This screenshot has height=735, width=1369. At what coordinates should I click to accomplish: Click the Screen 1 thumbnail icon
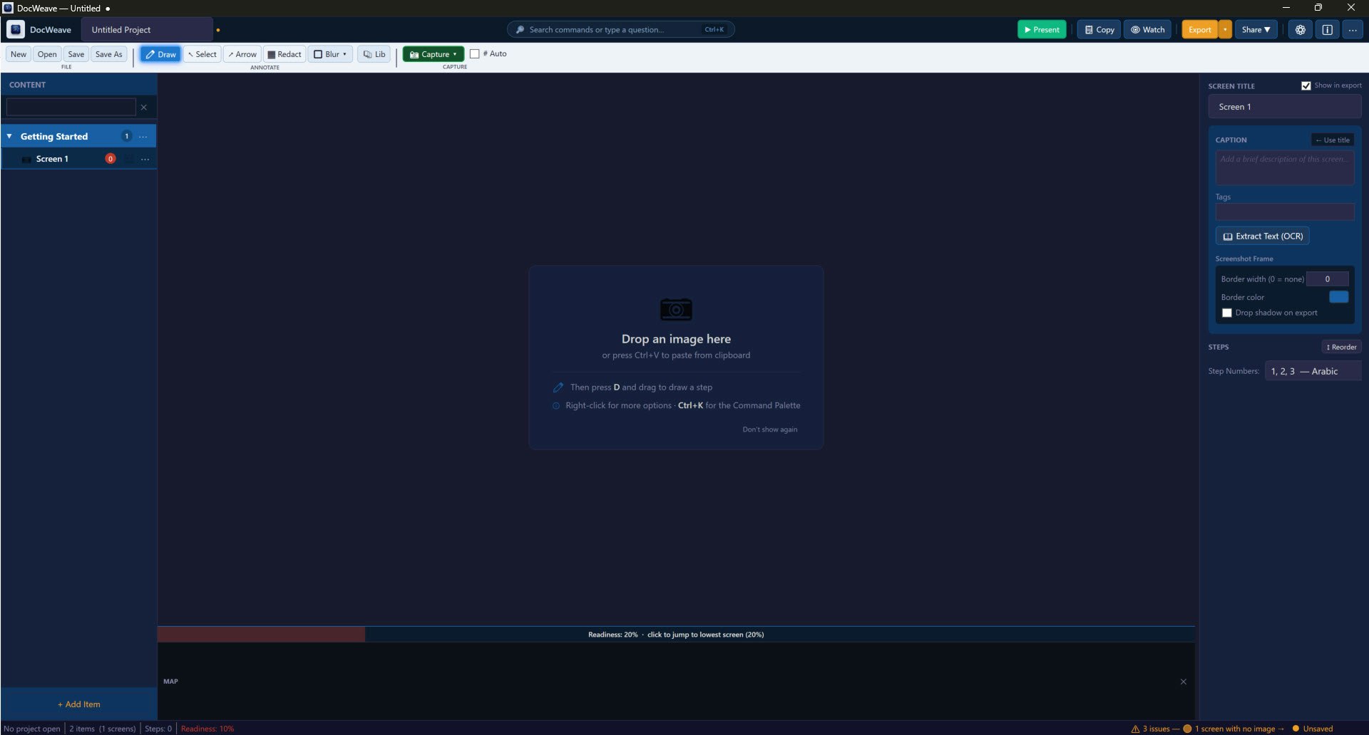coord(26,159)
